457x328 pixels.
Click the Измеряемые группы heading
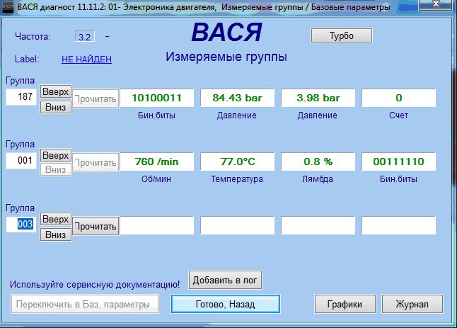226,57
